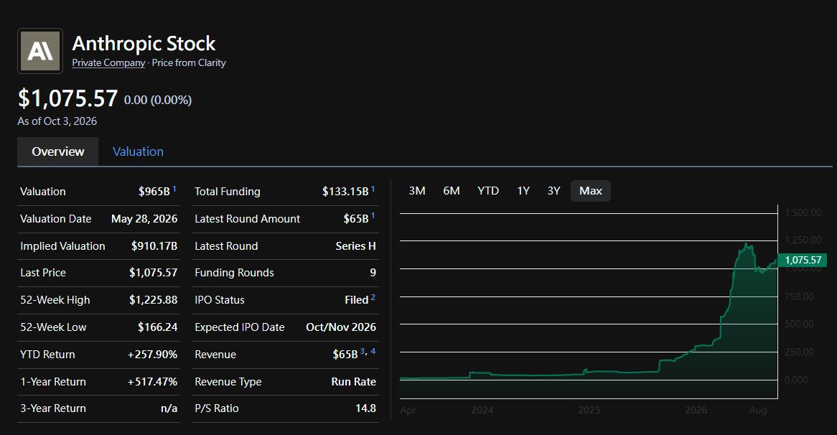837x435 pixels.
Task: Open footnote 1 beside $965B valuation
Action: 174,188
